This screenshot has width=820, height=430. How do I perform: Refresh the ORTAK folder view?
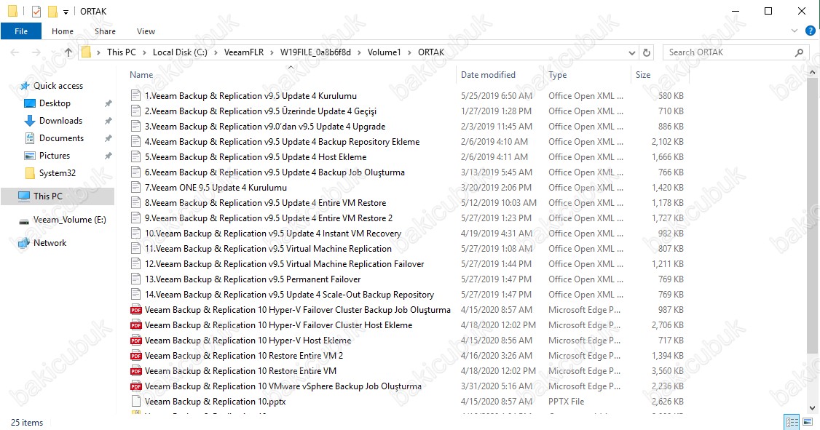647,52
